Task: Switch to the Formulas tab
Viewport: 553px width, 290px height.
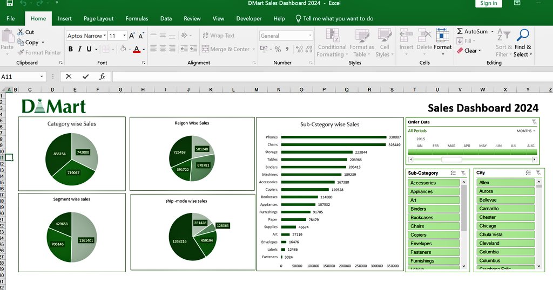Action: (x=137, y=19)
